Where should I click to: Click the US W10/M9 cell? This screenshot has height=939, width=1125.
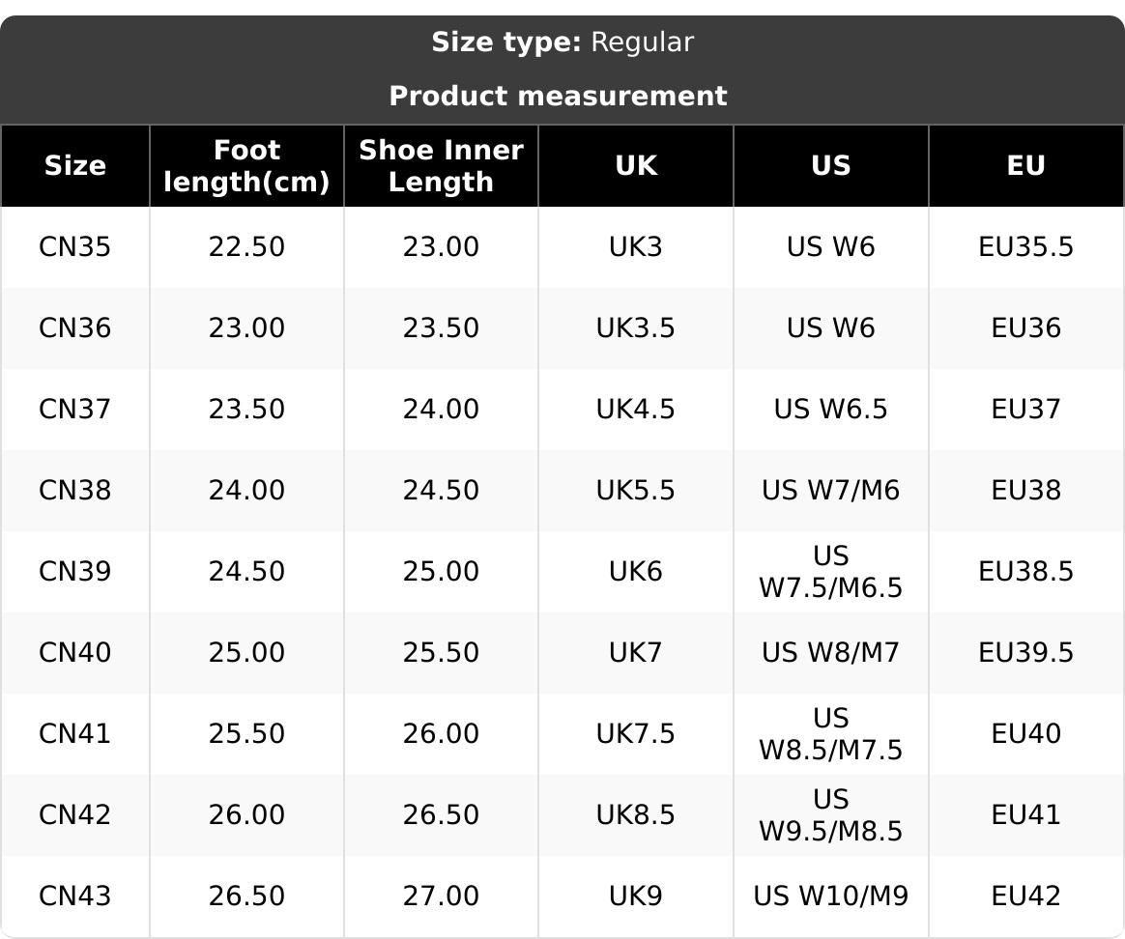click(830, 896)
